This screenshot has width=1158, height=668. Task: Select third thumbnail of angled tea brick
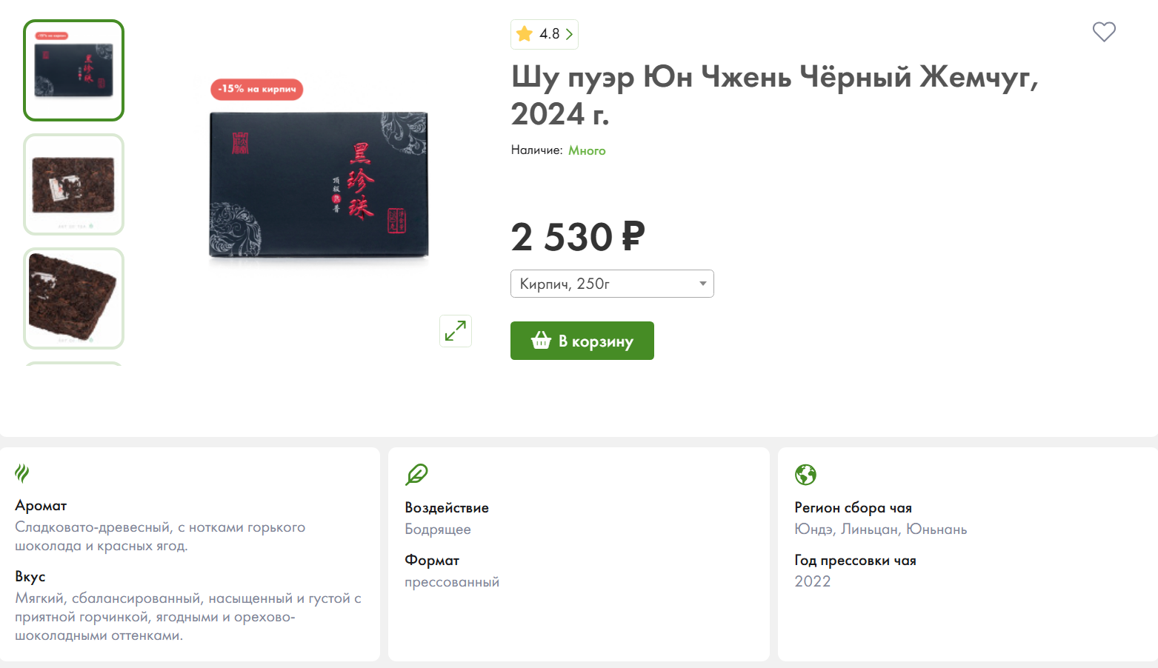click(x=73, y=298)
